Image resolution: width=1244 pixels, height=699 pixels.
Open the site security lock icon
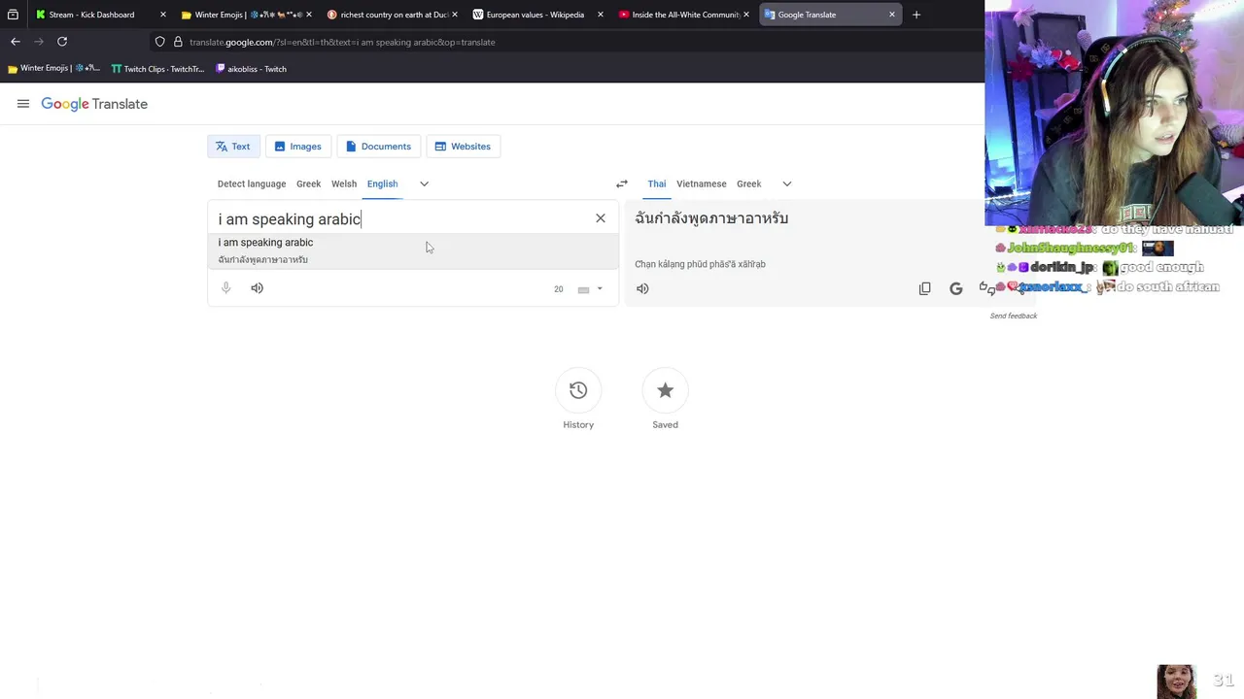(178, 42)
